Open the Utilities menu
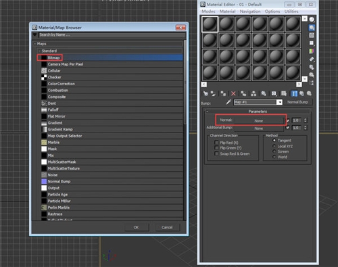338x267 pixels. [291, 11]
